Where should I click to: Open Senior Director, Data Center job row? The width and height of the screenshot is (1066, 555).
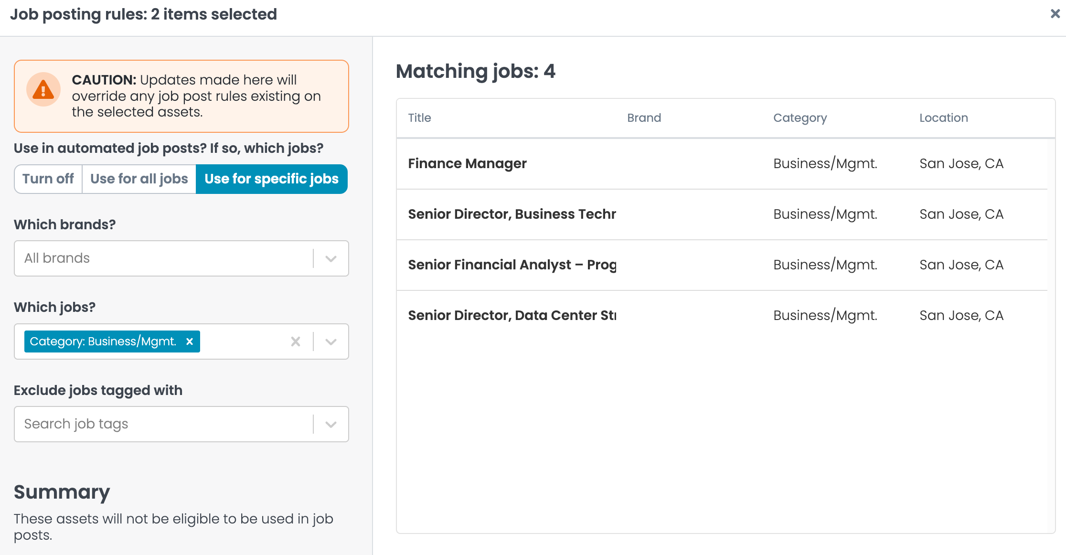(x=512, y=316)
